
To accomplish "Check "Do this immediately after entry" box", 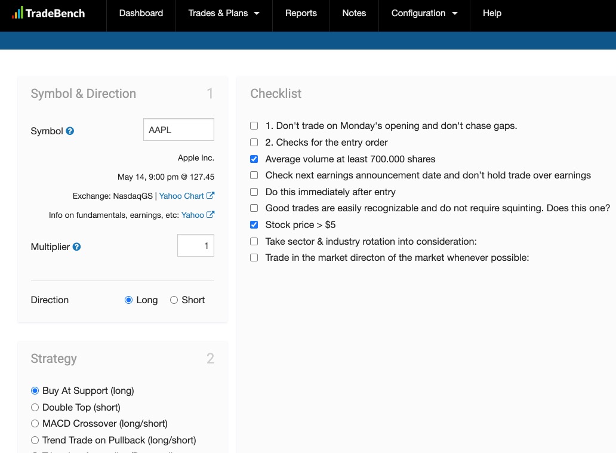I will pyautogui.click(x=254, y=192).
